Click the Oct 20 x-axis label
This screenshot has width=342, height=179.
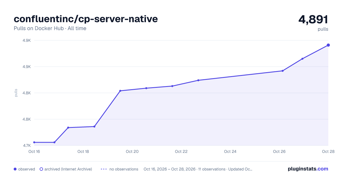(132, 151)
